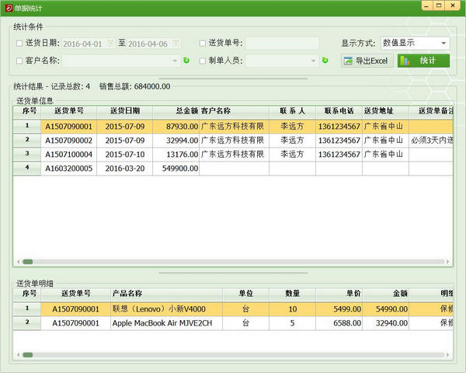The image size is (466, 373).
Task: Enable the 送货日期 filter checkbox
Action: (19, 44)
